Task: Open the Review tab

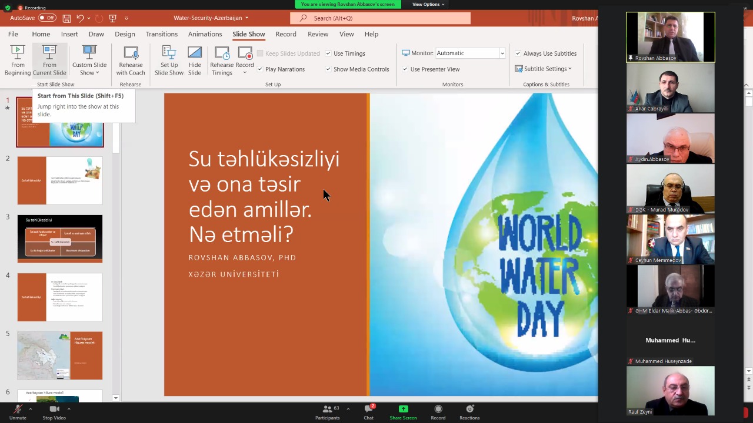Action: pos(318,34)
